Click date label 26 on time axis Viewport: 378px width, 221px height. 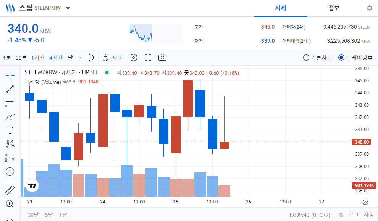pos(249,202)
